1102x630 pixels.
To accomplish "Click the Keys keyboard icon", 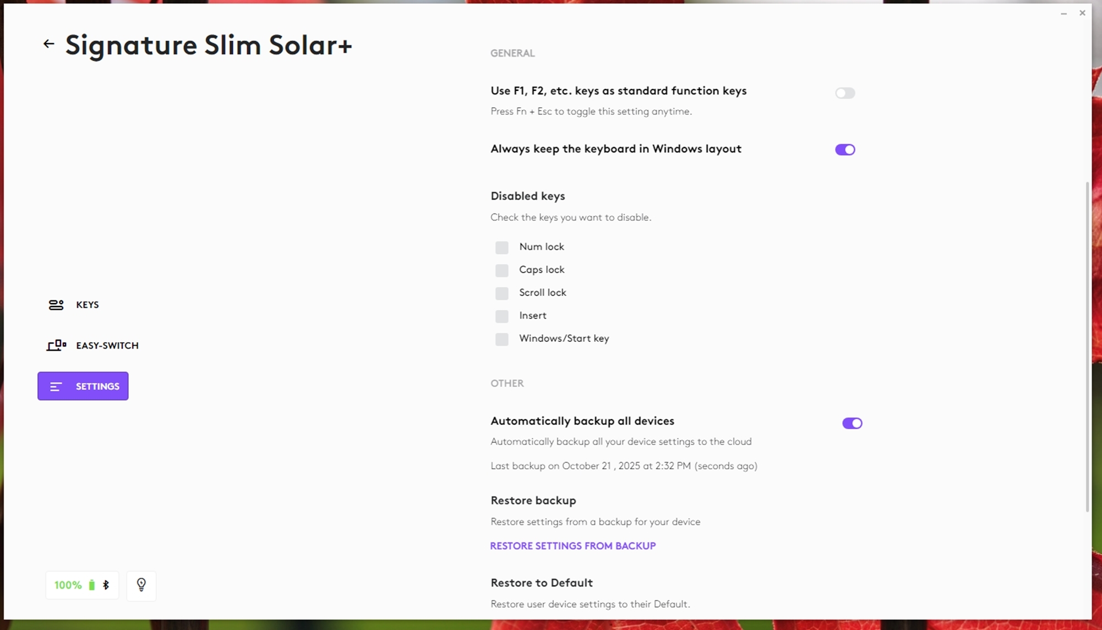I will 56,305.
